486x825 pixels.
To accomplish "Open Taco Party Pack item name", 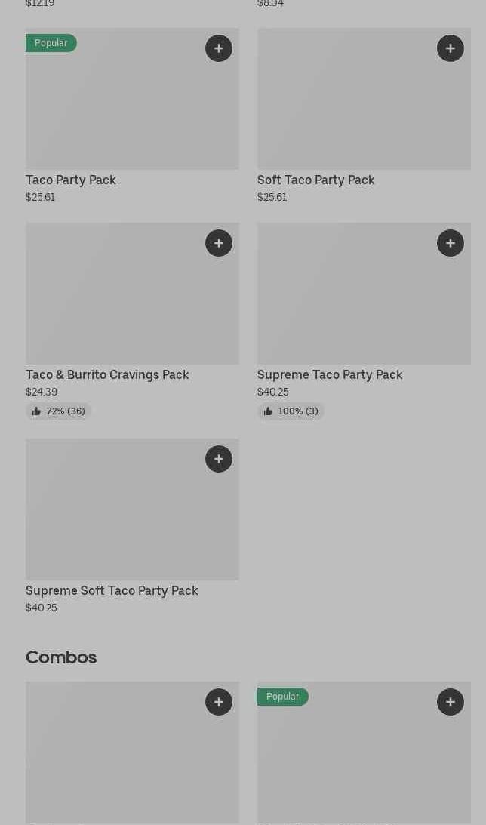I will pos(71,180).
